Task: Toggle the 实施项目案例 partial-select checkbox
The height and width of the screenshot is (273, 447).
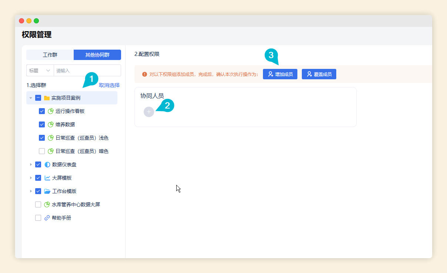Action: coord(38,98)
